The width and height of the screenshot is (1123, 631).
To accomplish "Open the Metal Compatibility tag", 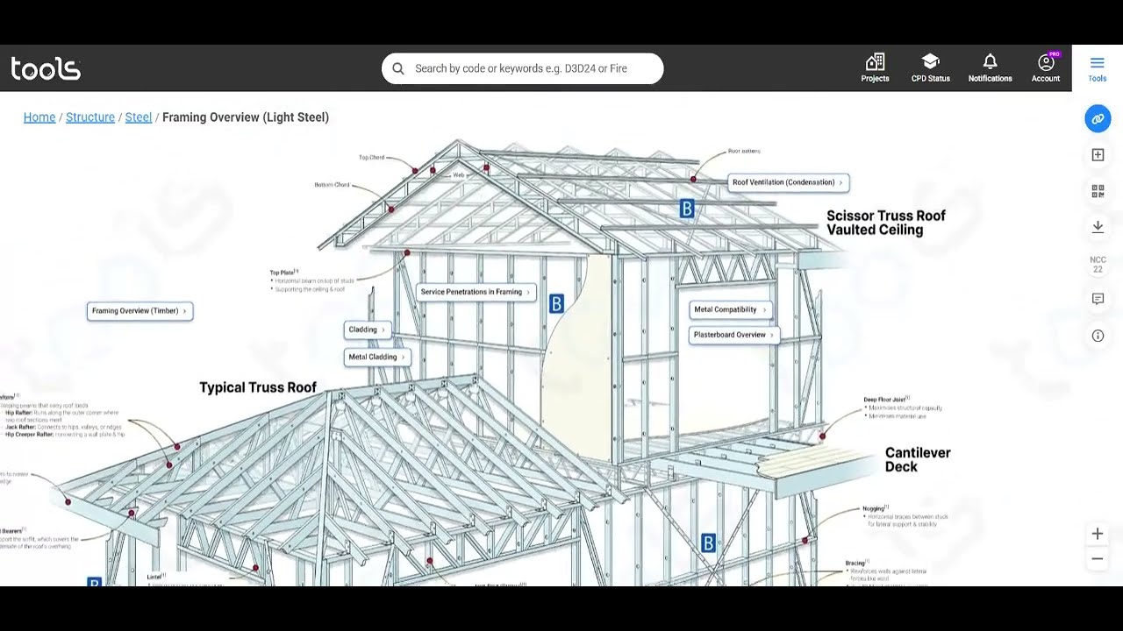I will (x=730, y=309).
